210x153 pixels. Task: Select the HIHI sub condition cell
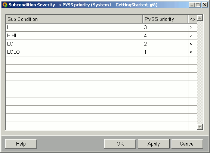point(74,35)
